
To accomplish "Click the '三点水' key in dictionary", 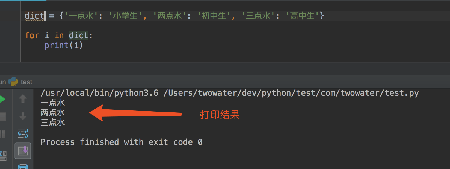I will tap(258, 16).
